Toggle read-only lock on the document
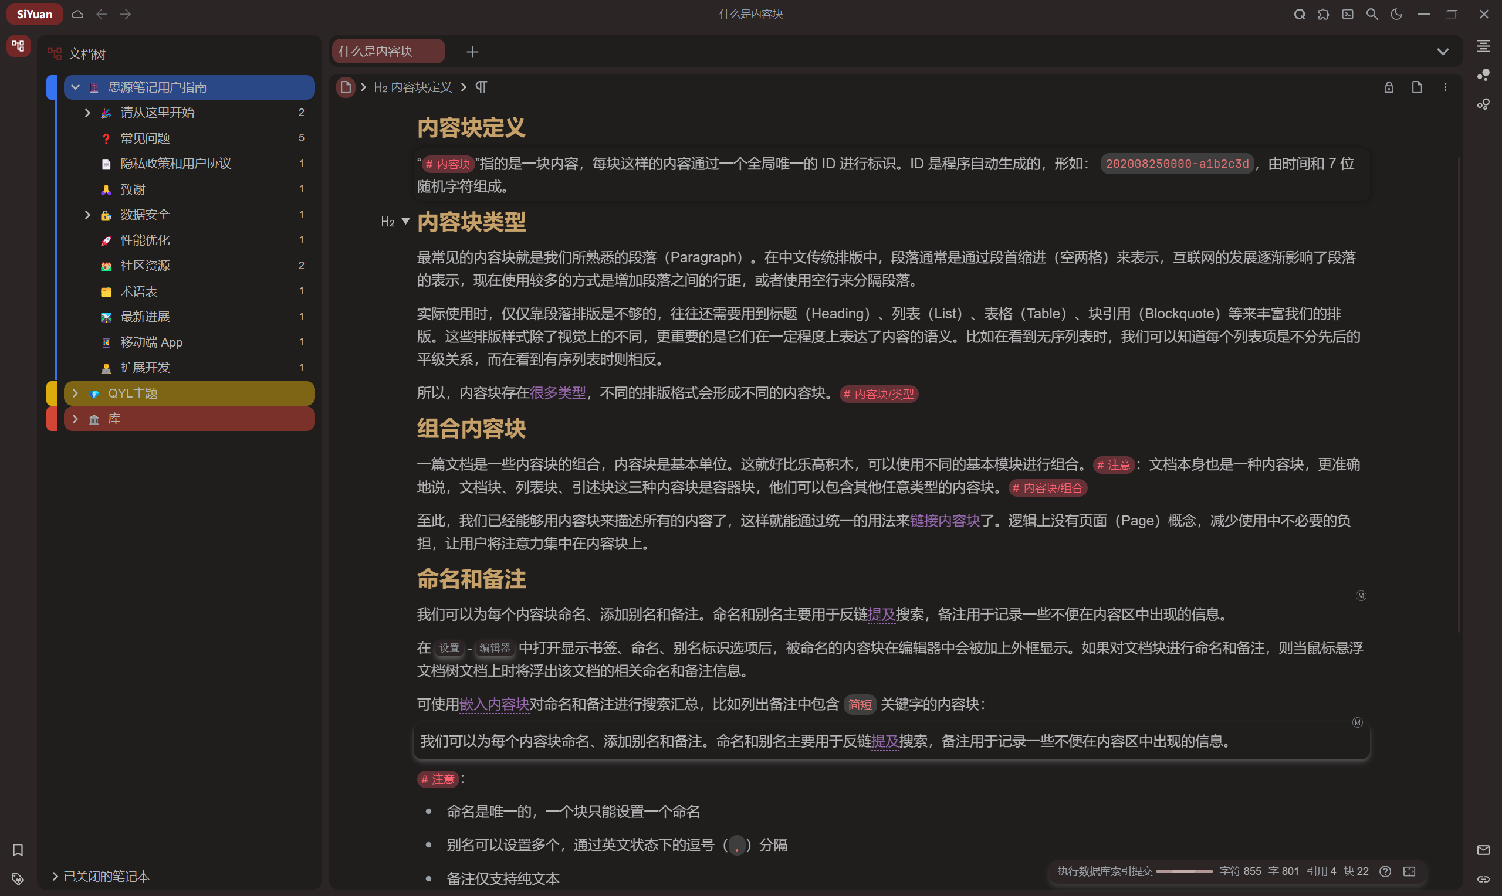 (x=1388, y=87)
